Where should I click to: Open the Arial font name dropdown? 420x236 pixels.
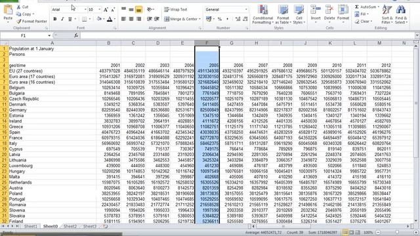(x=85, y=10)
